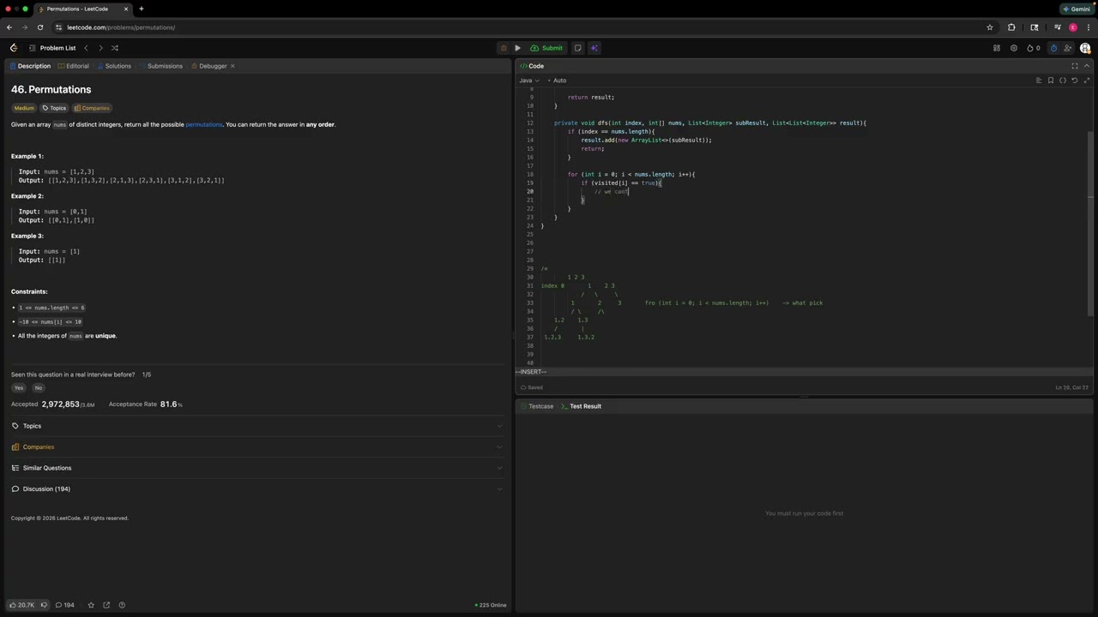Open the Problem List

[51, 48]
